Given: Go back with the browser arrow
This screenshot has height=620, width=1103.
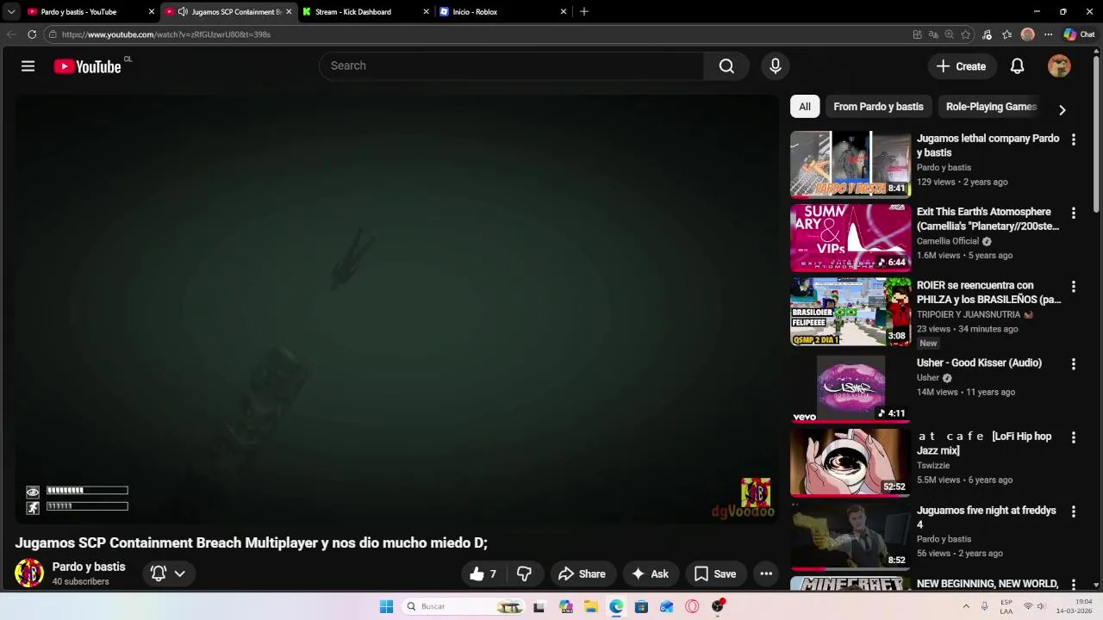Looking at the screenshot, I should (10, 34).
